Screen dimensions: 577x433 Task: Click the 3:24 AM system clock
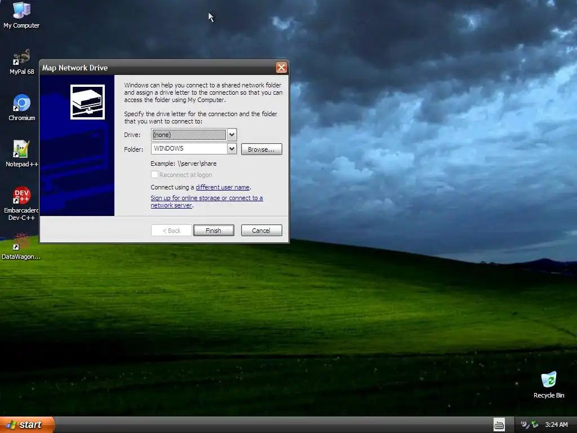pos(556,425)
